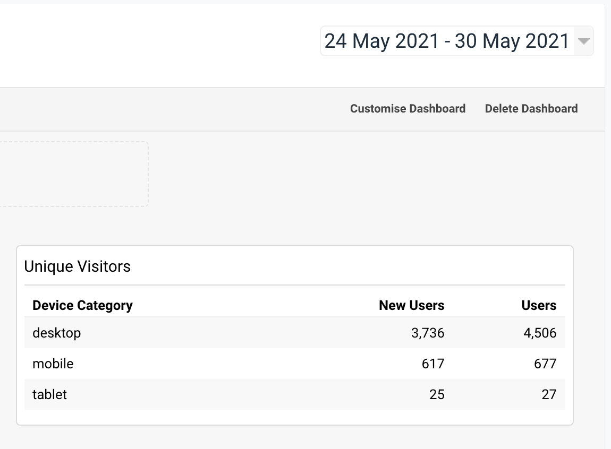The width and height of the screenshot is (611, 449).
Task: Click tablet Users value 27
Action: pyautogui.click(x=549, y=394)
